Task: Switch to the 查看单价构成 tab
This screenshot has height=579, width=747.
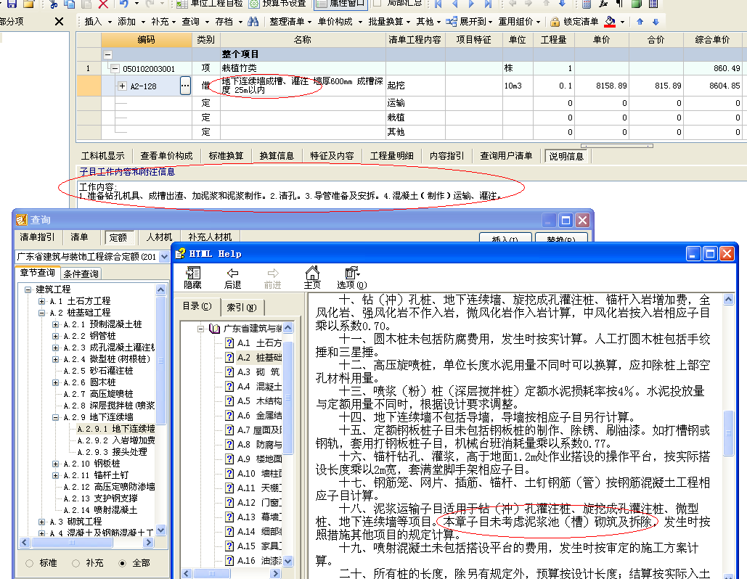Action: [x=166, y=156]
